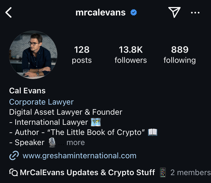Image resolution: width=211 pixels, height=183 pixels.
Task: Open the Corporate Lawyer category link
Action: click(41, 102)
